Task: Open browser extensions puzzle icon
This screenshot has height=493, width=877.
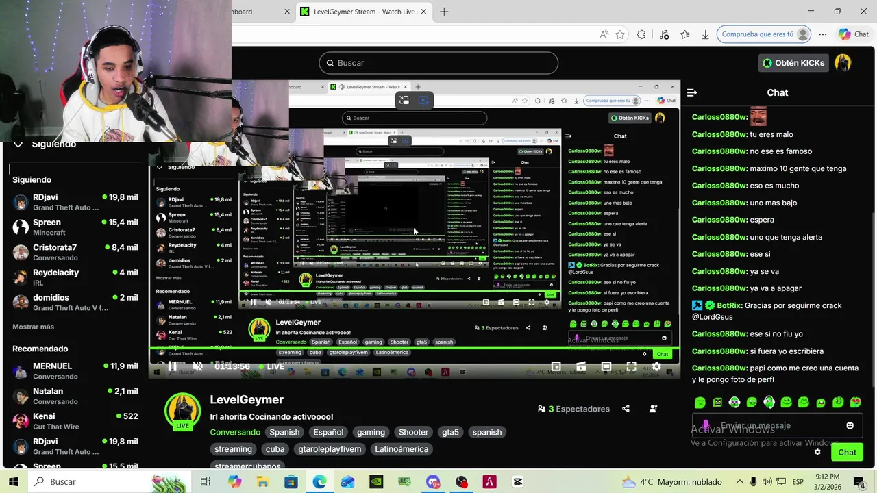Action: pos(641,34)
